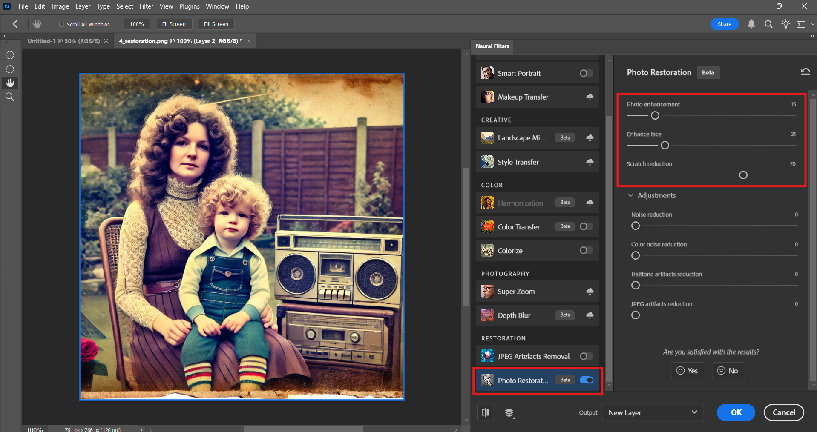Screen dimensions: 817x432
Task: Click the search magnifier in top bar
Action: point(768,24)
